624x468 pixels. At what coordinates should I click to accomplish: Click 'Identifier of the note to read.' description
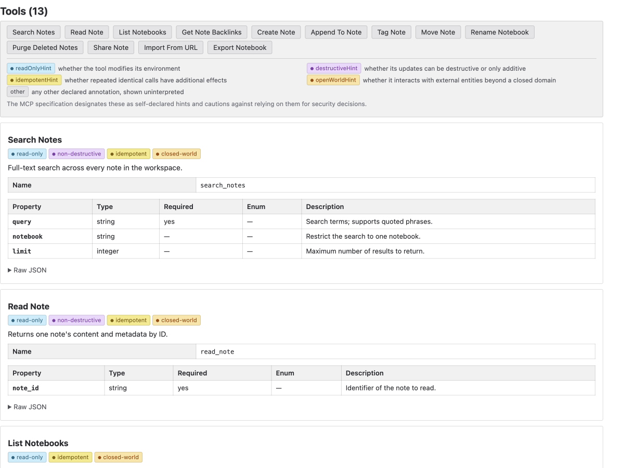pos(391,388)
